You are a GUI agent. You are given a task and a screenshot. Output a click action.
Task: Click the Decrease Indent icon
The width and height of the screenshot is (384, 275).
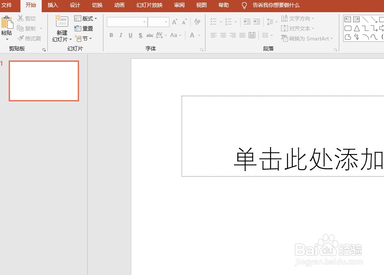click(x=247, y=22)
